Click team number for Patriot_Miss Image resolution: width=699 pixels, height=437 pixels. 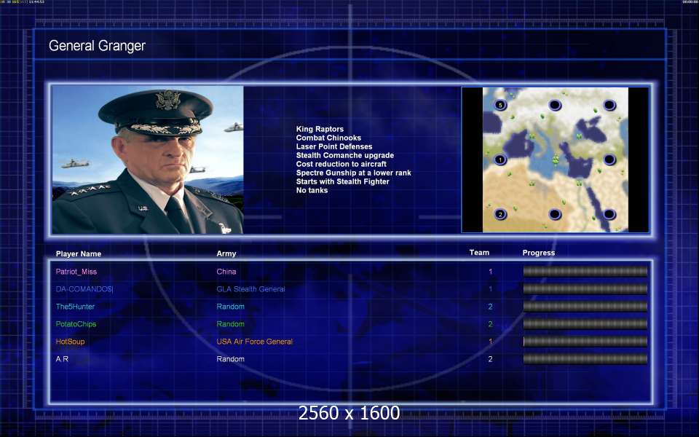pyautogui.click(x=490, y=272)
